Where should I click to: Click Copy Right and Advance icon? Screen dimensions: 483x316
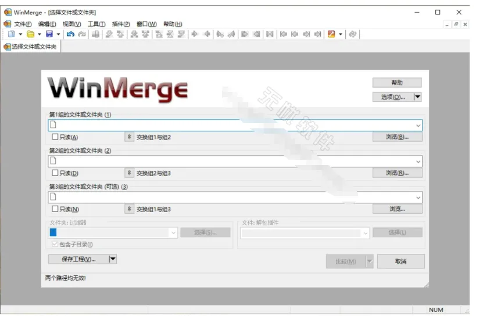pyautogui.click(x=220, y=34)
